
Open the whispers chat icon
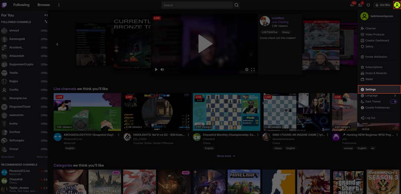(x=368, y=5)
